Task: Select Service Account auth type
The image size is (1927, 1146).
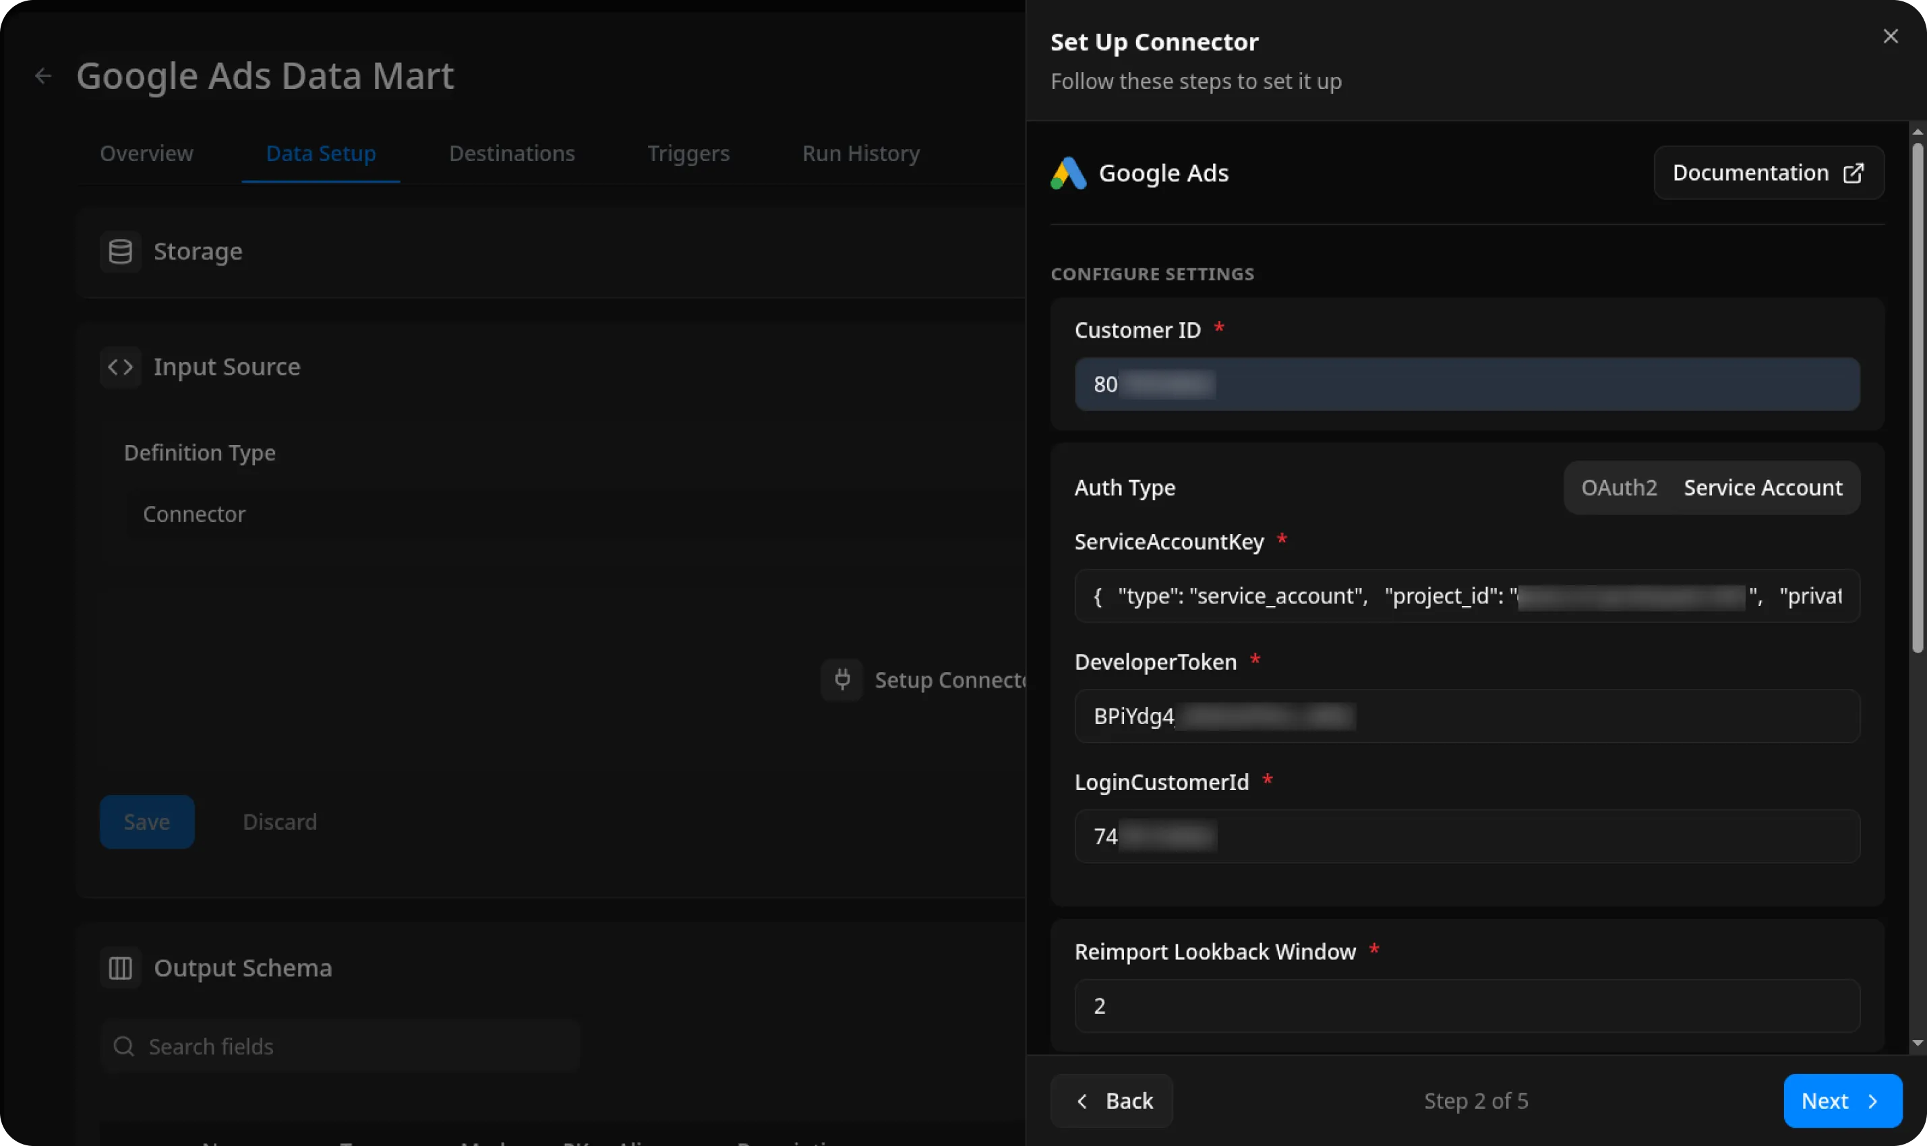Action: coord(1762,488)
